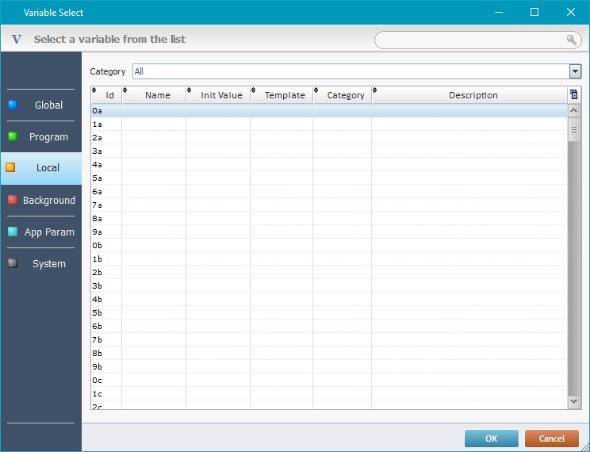The width and height of the screenshot is (590, 452).
Task: Sort the table by the Init Value column
Action: pyautogui.click(x=221, y=95)
